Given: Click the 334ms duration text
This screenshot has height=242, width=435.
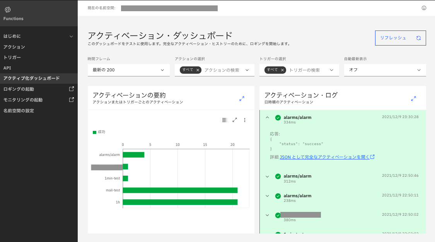Looking at the screenshot, I should 290,122.
